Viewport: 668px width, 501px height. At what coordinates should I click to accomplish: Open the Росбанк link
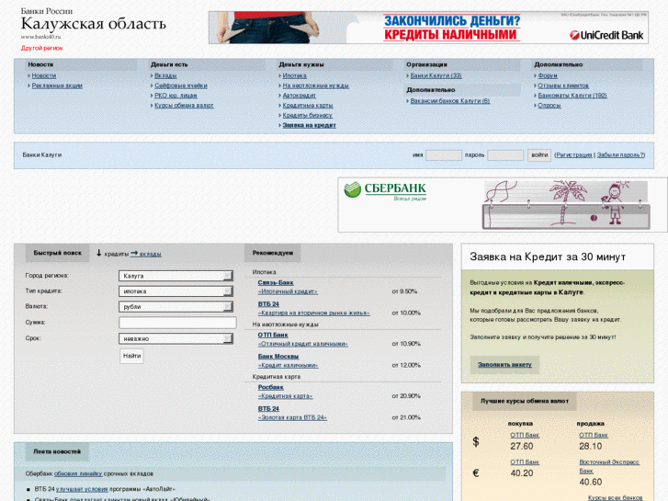(x=270, y=387)
